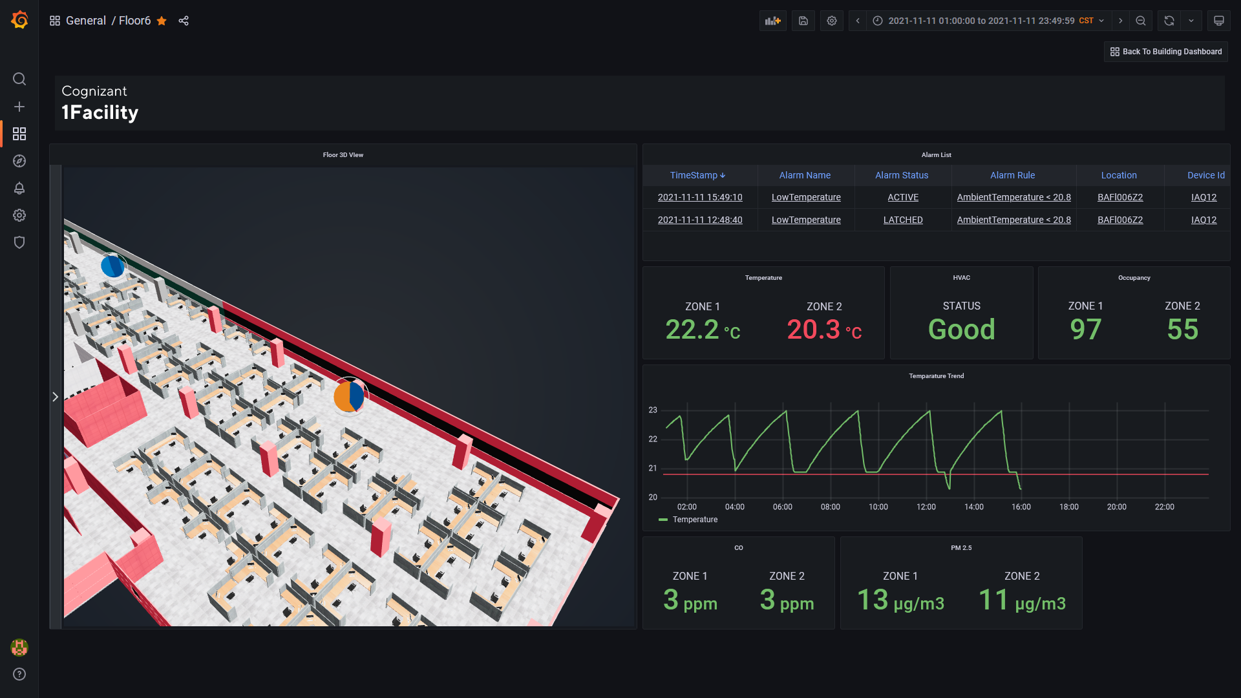Open Explore via compass icon
Viewport: 1241px width, 698px height.
[x=19, y=161]
